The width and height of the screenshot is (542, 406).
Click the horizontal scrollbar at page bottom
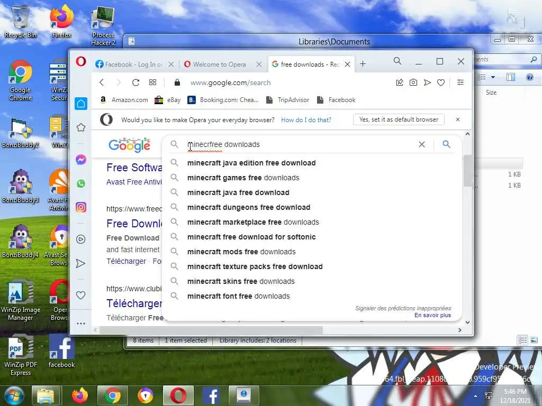click(x=211, y=330)
